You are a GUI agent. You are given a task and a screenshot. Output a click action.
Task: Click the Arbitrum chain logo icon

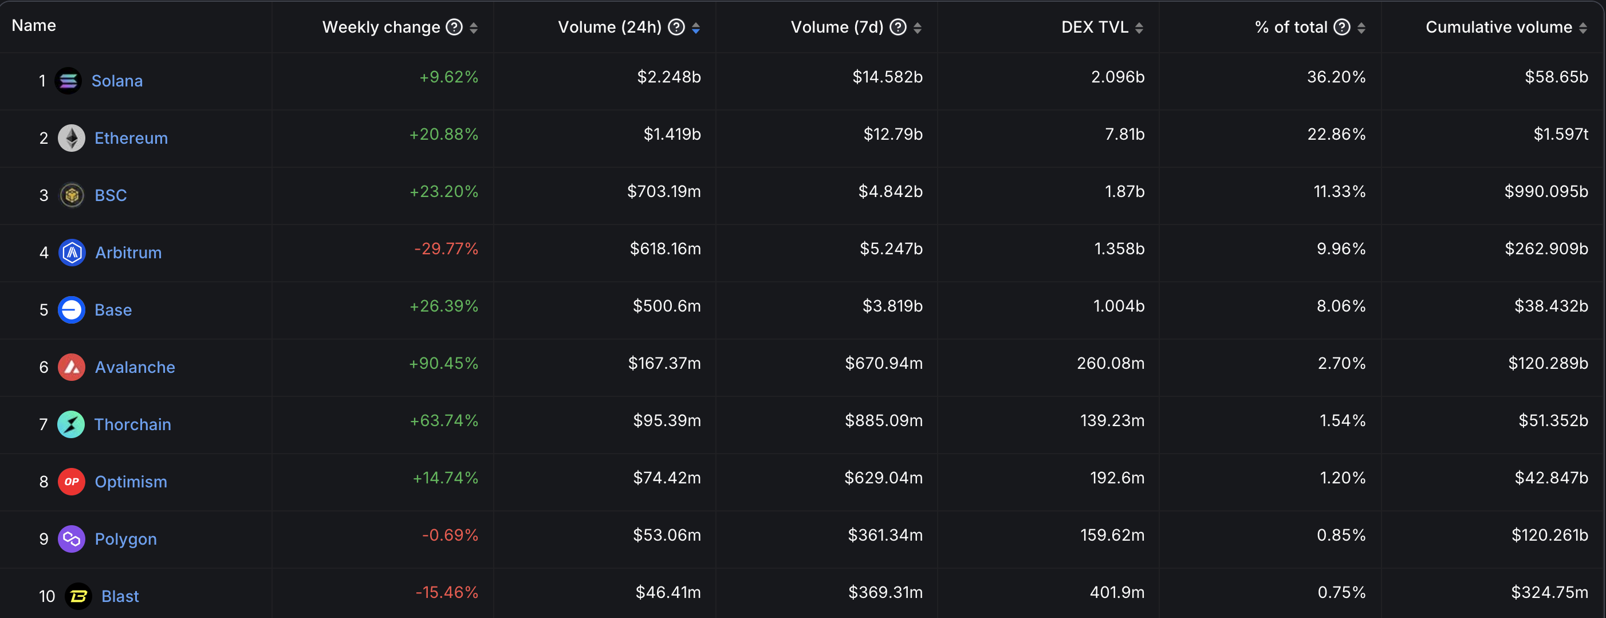(x=72, y=253)
